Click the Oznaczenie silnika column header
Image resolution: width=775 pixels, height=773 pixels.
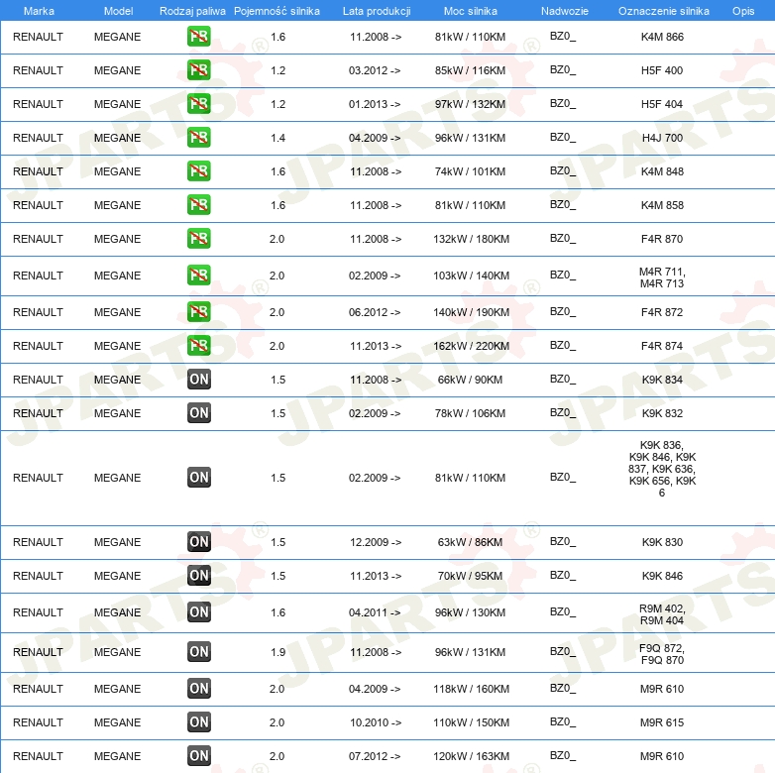[x=663, y=10]
